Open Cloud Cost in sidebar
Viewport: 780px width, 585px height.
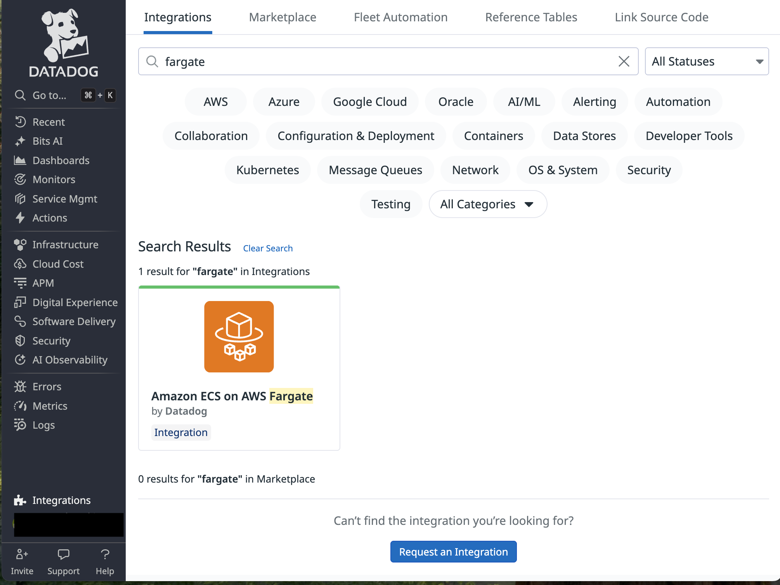point(57,264)
